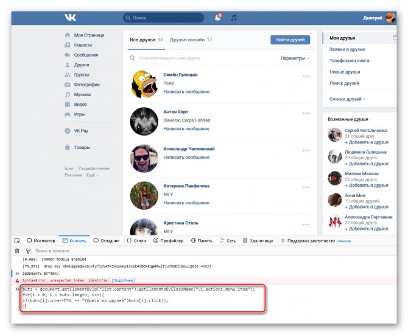Open Товары in sidebar
408x335 pixels.
(x=82, y=147)
